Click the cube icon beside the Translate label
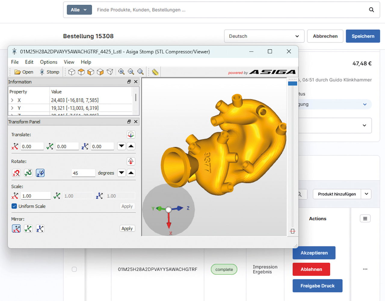Screen dimensions: 385x301 click(x=131, y=134)
